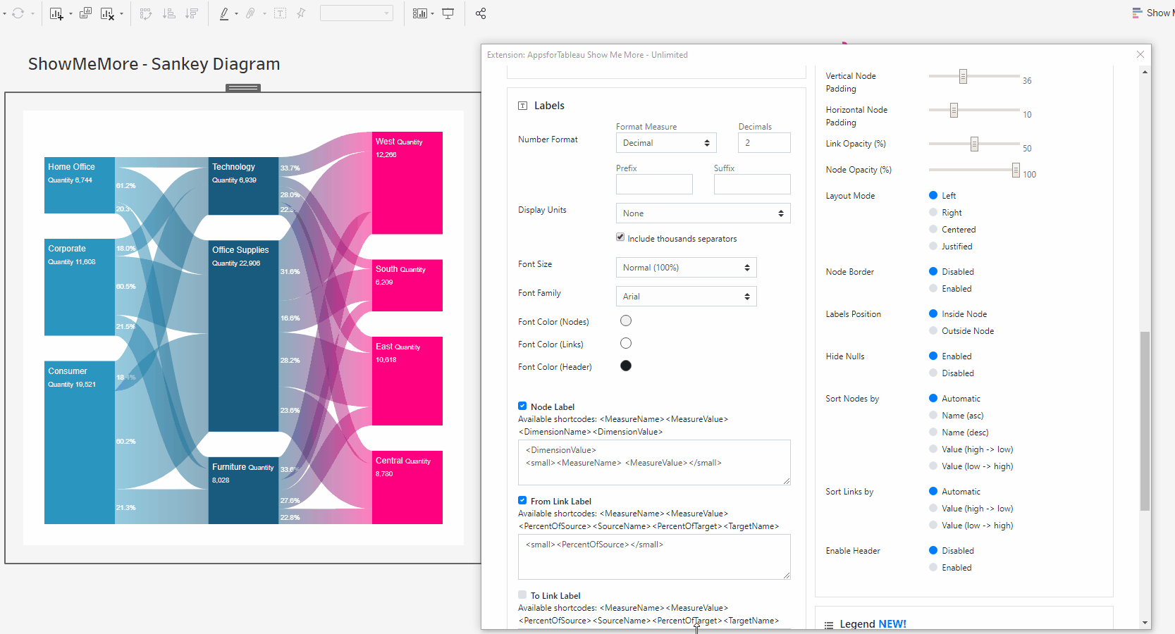Click the Show/Hide Cards toolbar icon
This screenshot has height=634, width=1175.
420,13
